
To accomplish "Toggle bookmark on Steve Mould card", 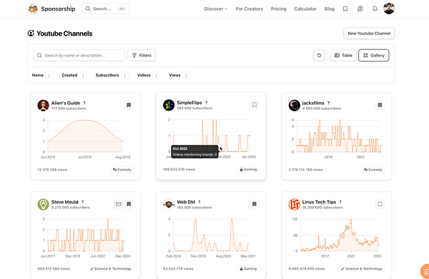I will [129, 204].
